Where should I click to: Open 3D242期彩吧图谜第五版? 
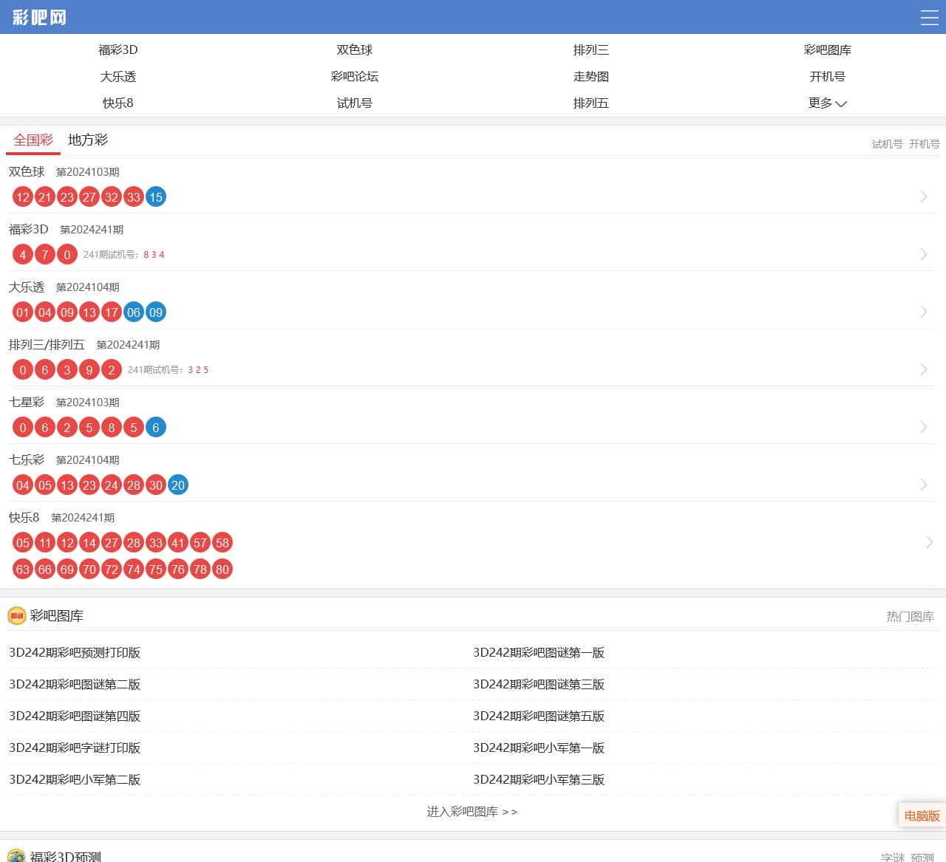539,716
